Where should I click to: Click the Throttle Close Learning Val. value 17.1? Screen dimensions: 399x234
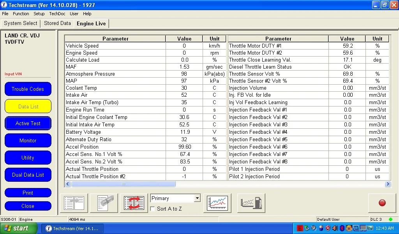(x=348, y=60)
